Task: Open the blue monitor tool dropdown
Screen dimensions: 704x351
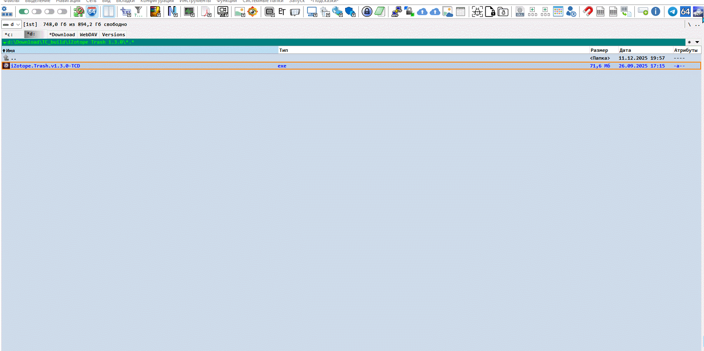Action: point(312,12)
